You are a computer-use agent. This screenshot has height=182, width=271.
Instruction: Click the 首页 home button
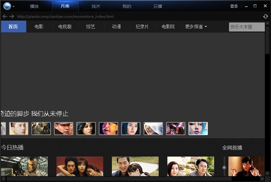(13, 27)
